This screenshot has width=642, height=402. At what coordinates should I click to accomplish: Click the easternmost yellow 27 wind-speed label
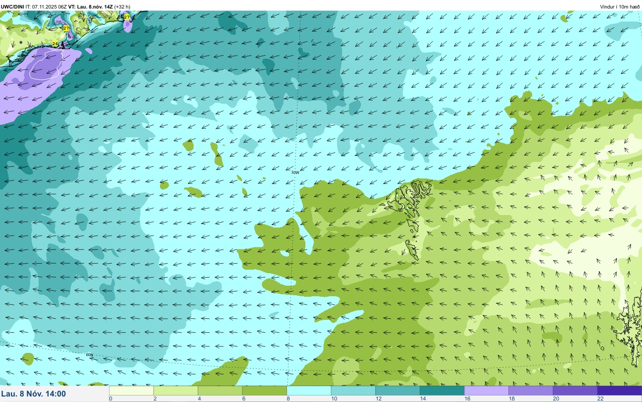click(x=127, y=17)
